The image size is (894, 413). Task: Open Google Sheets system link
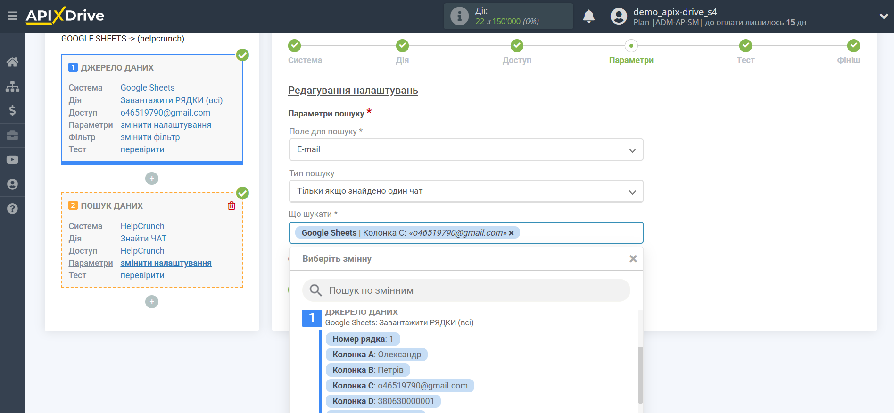148,88
